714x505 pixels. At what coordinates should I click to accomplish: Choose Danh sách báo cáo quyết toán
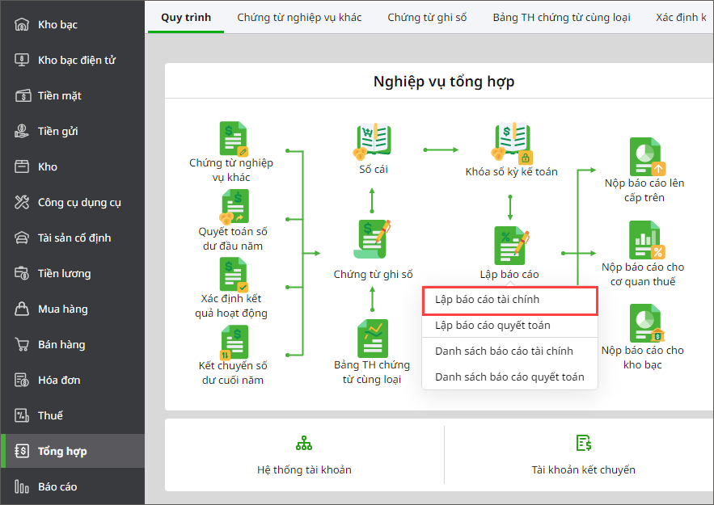tap(510, 377)
